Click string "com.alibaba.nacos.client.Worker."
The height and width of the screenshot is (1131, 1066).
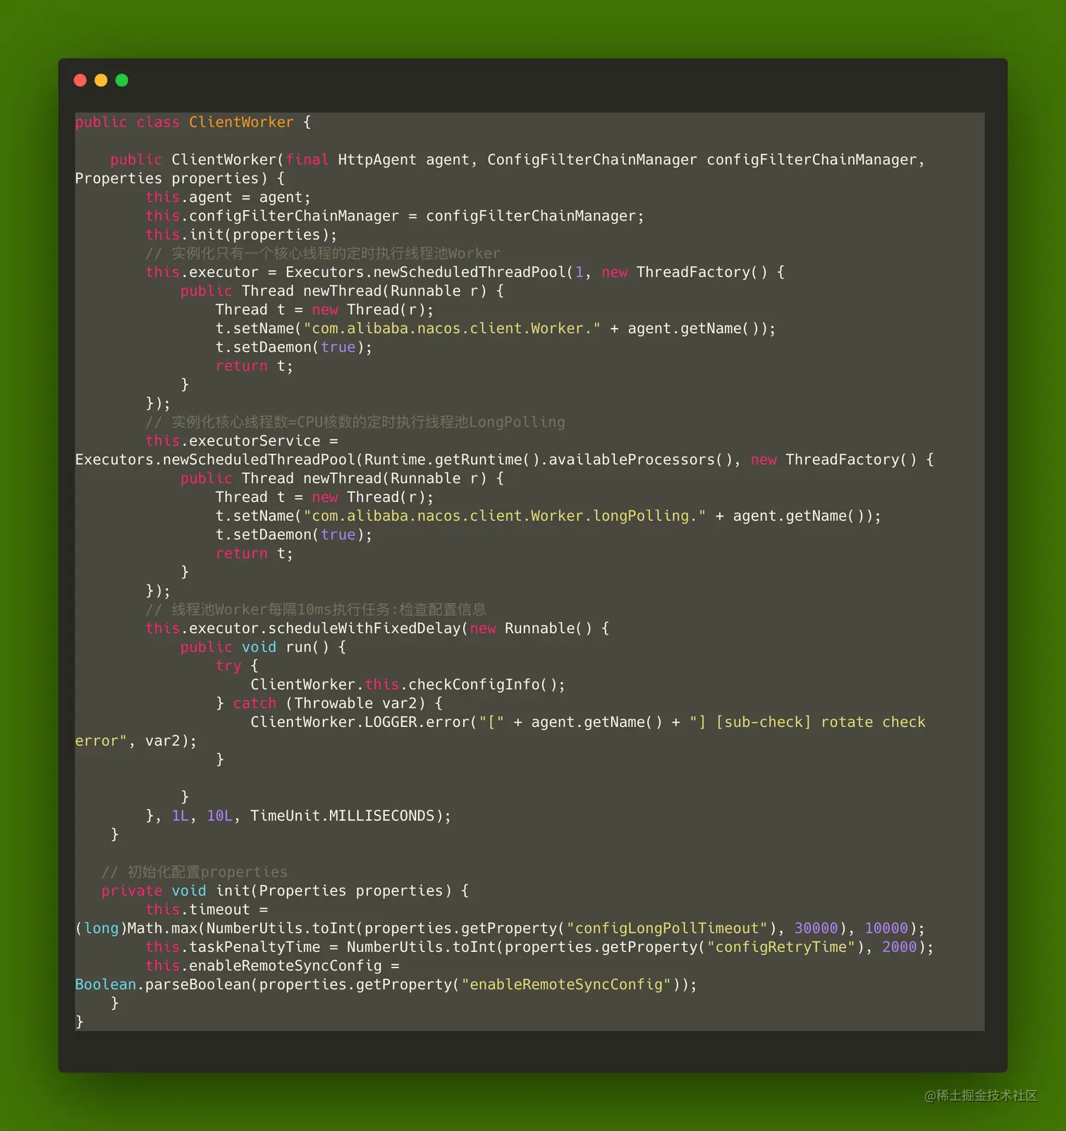point(452,329)
